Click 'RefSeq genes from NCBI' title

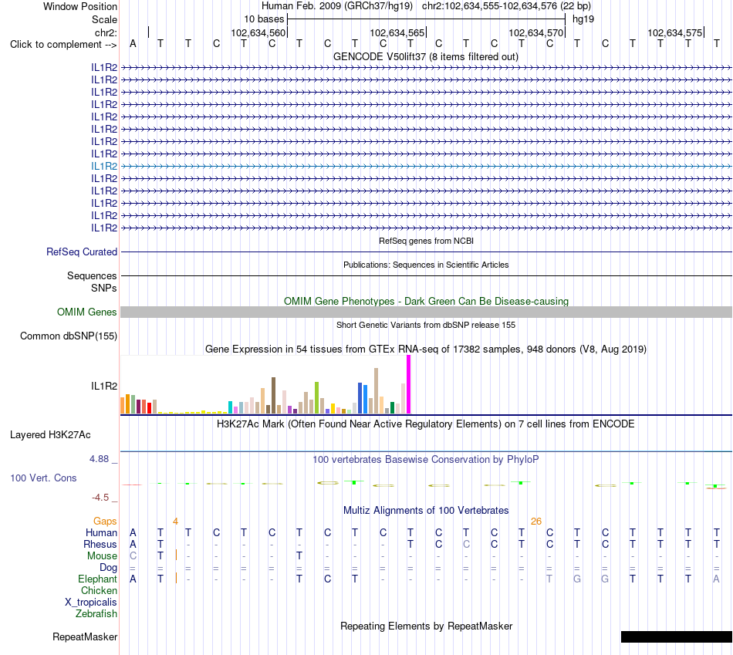coord(426,241)
